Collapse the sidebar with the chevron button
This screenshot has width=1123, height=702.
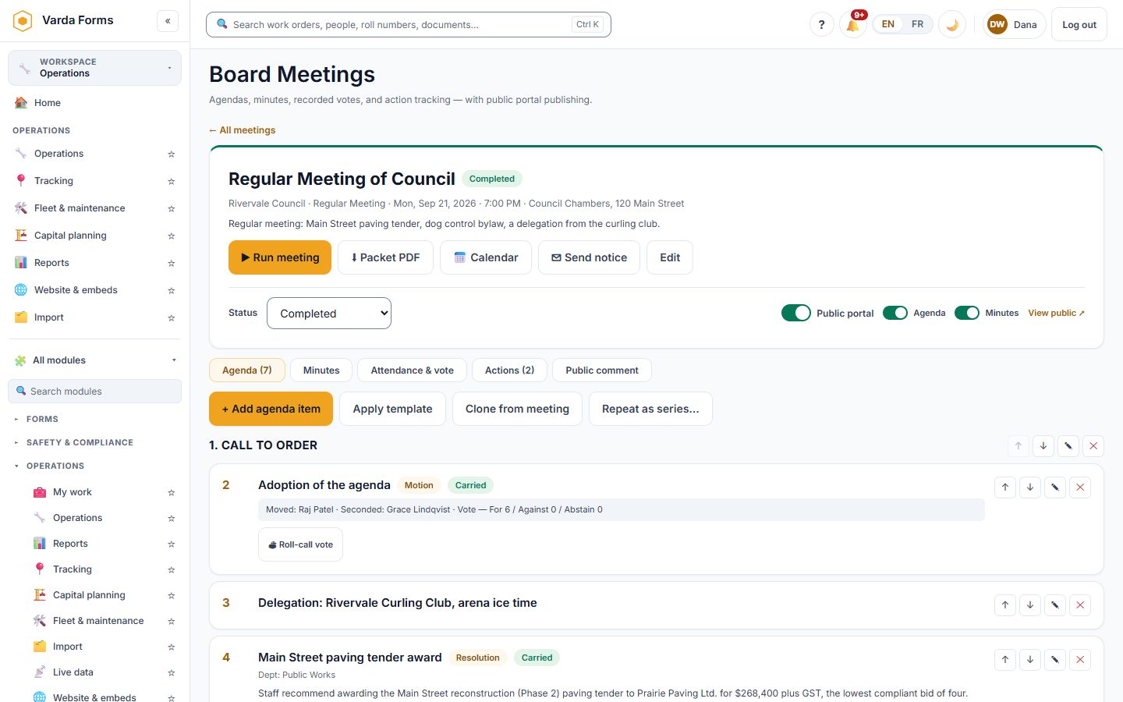(168, 21)
